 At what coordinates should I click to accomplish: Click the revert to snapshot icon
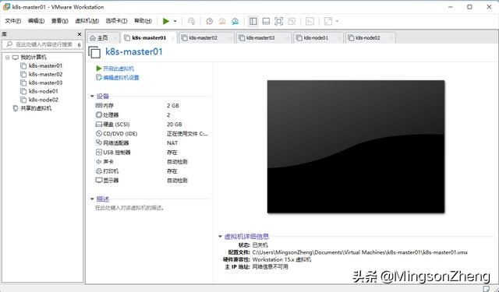coord(222,21)
